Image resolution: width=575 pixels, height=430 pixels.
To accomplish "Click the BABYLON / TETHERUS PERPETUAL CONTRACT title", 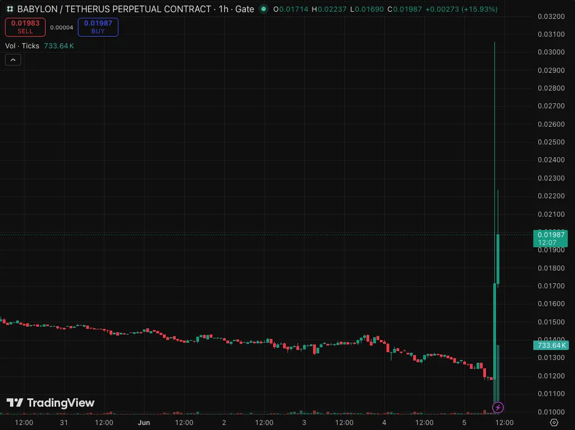I will tap(114, 9).
